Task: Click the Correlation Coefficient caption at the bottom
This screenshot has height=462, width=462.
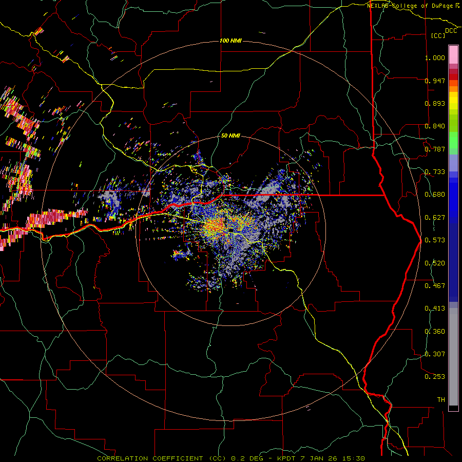Action: 231,458
